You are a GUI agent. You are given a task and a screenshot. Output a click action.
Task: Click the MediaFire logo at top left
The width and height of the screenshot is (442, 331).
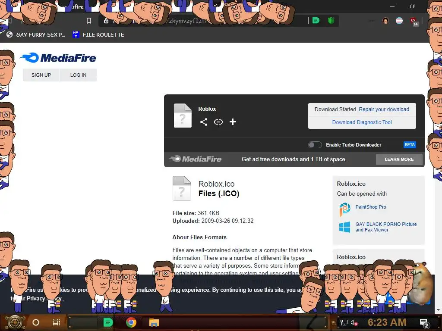(58, 58)
